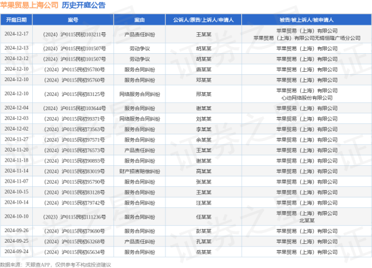The height and width of the screenshot is (268, 372).
Task: Select the date cell 2024-12-17
Action: (16, 34)
